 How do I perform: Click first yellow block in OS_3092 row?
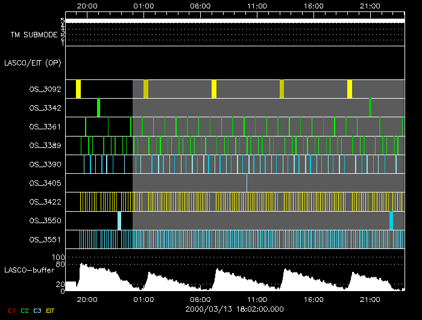point(78,89)
